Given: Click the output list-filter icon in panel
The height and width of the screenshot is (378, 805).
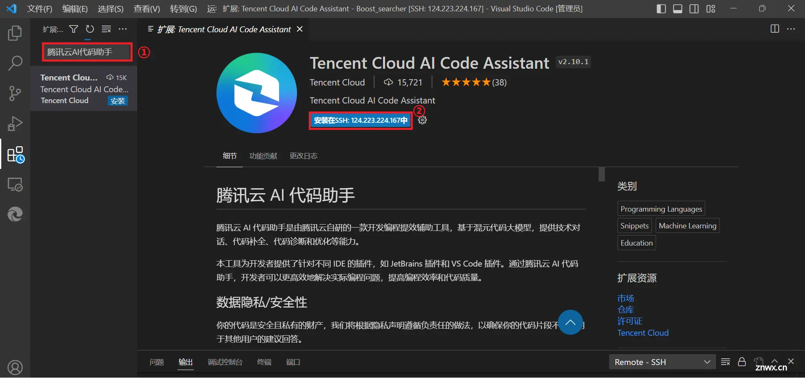Looking at the screenshot, I should (725, 362).
